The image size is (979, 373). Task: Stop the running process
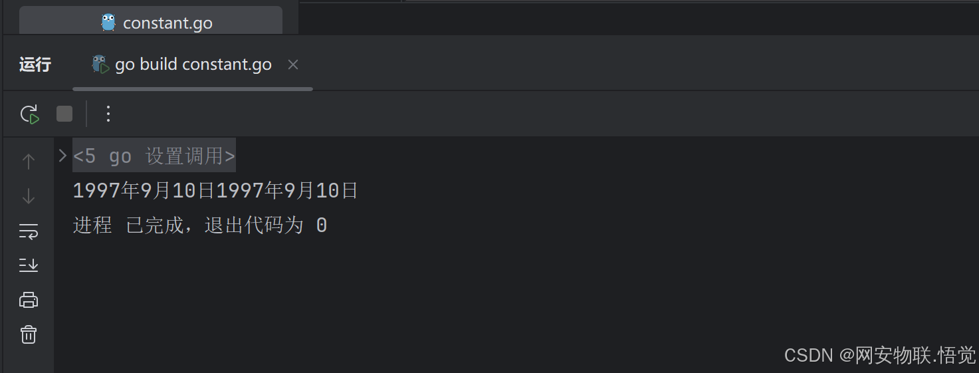point(64,114)
